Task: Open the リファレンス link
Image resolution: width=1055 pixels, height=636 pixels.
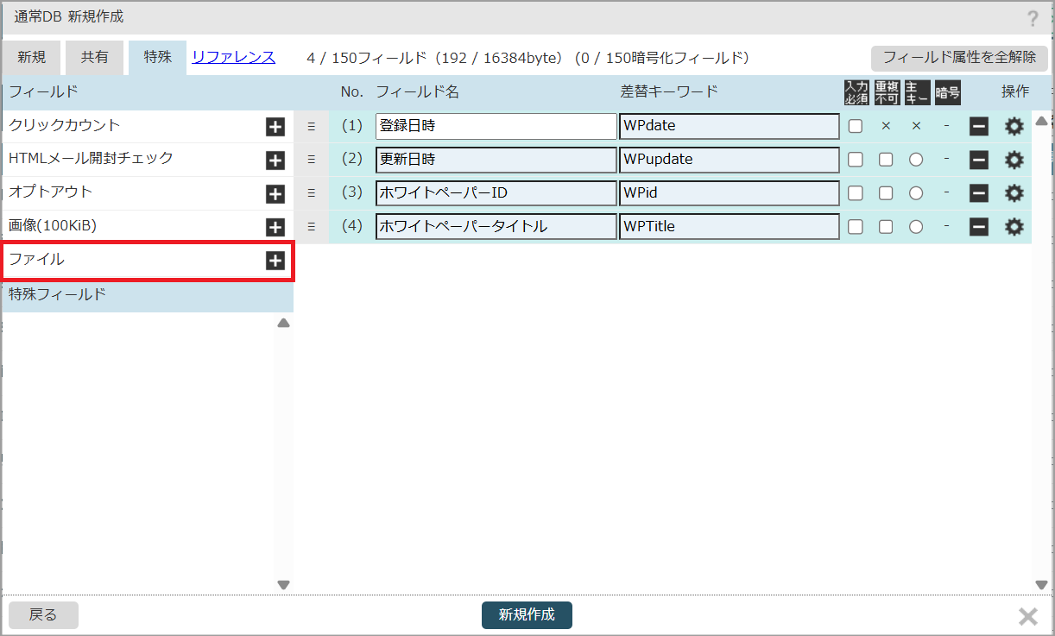Action: click(x=233, y=58)
